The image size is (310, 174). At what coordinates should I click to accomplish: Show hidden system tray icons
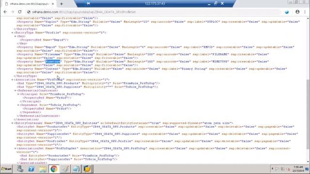(x=272, y=169)
